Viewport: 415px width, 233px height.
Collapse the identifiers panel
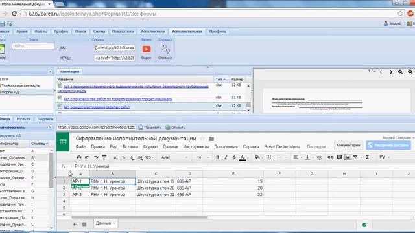[x=50, y=128]
